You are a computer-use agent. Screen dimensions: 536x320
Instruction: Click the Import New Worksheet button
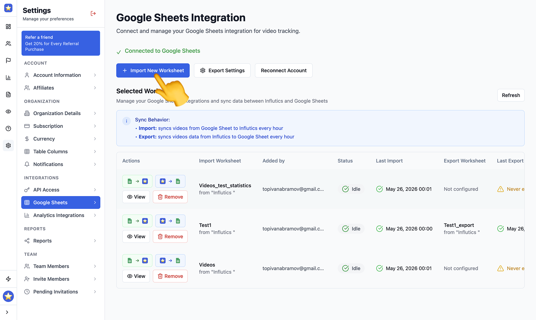(153, 70)
